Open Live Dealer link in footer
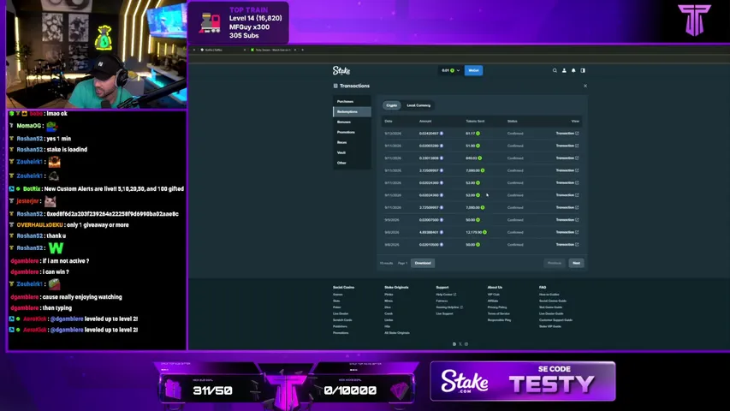 341,313
